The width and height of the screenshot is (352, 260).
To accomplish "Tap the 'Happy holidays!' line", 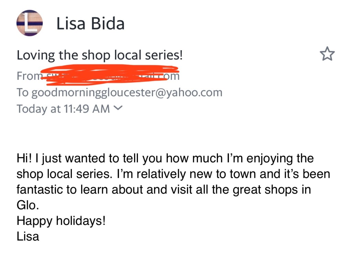I will 61,220.
